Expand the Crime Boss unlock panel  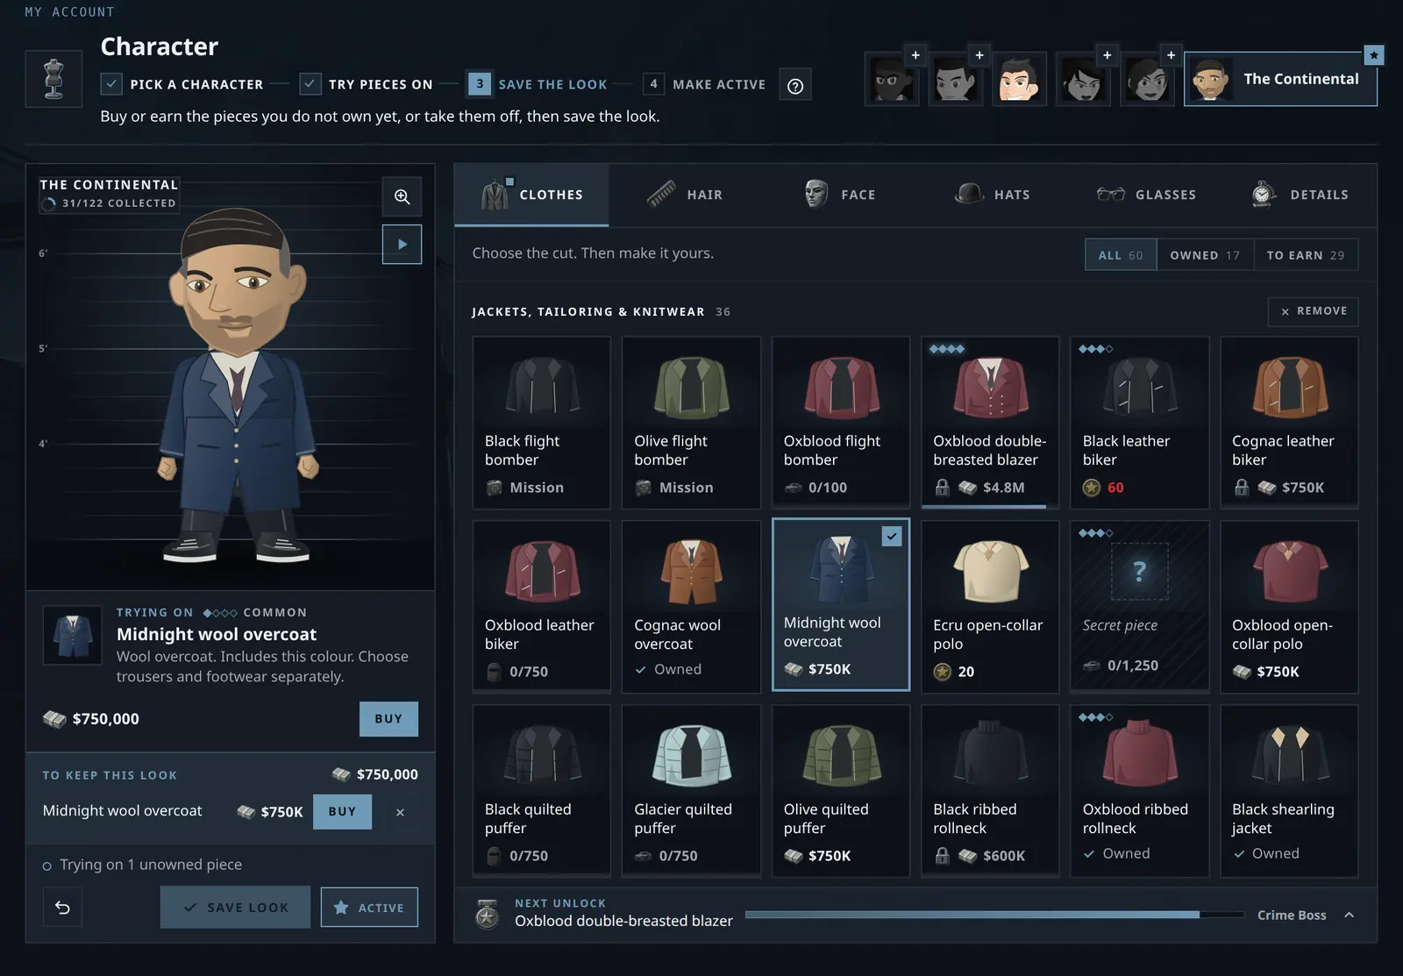tap(1349, 915)
